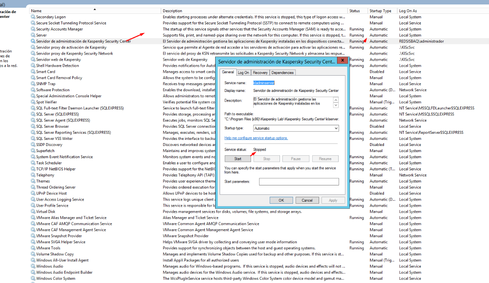Screen dimensions: 489x283
Task: Click the gear icon of Software Protection
Action: [x=33, y=90]
